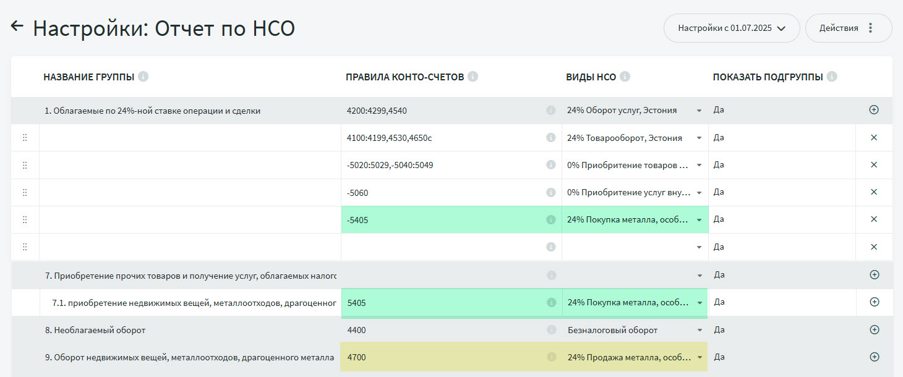903x377 pixels.
Task: Expand 24% Оборот услуг, Эстония dropdown
Action: click(x=699, y=111)
